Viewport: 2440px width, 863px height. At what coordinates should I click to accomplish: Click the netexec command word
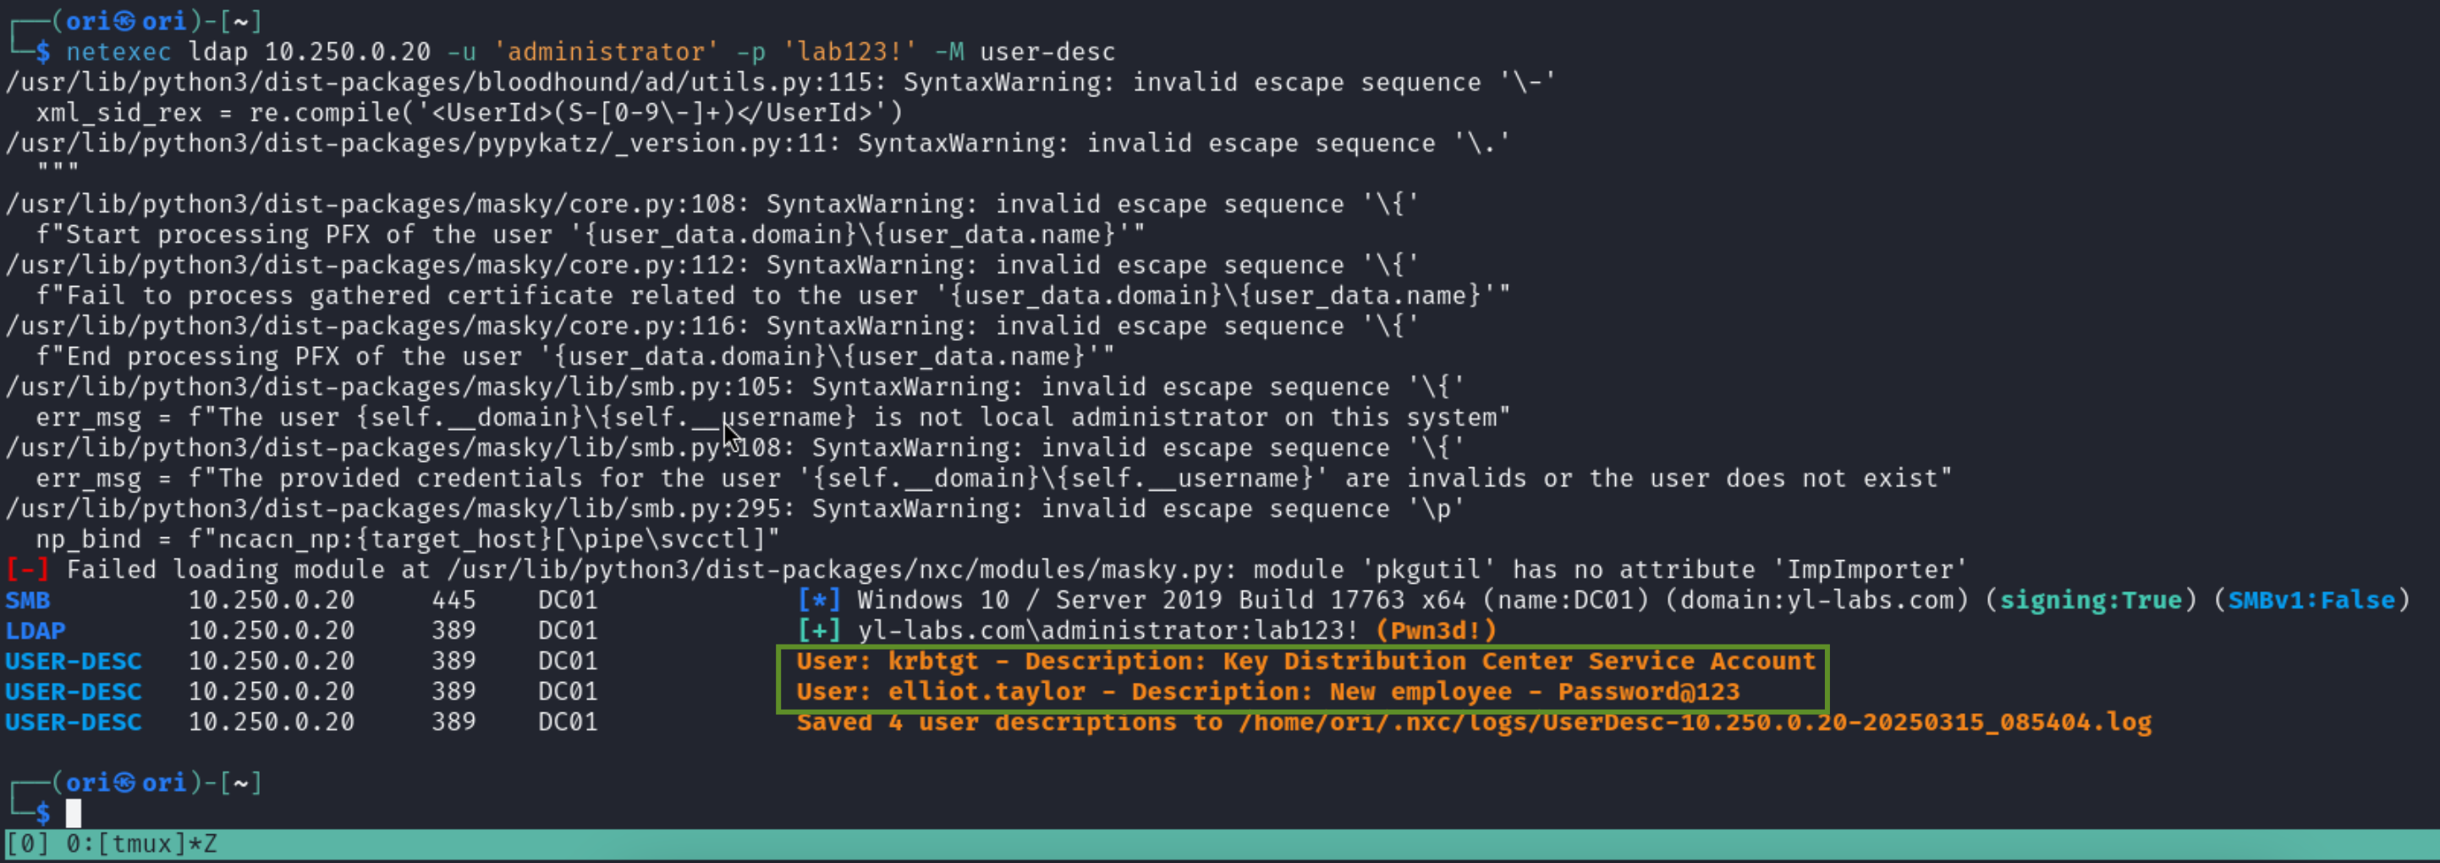(118, 51)
